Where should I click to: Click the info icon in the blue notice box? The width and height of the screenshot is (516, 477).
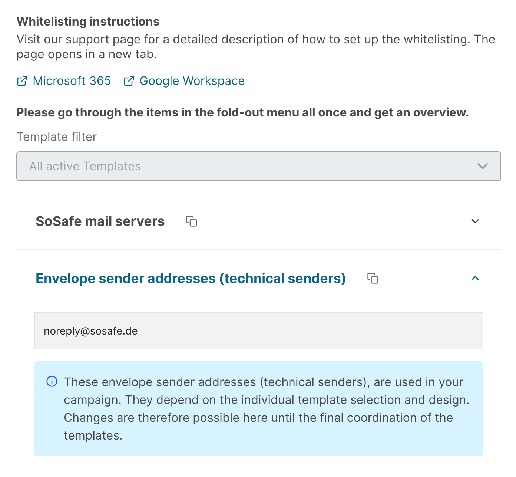point(52,382)
